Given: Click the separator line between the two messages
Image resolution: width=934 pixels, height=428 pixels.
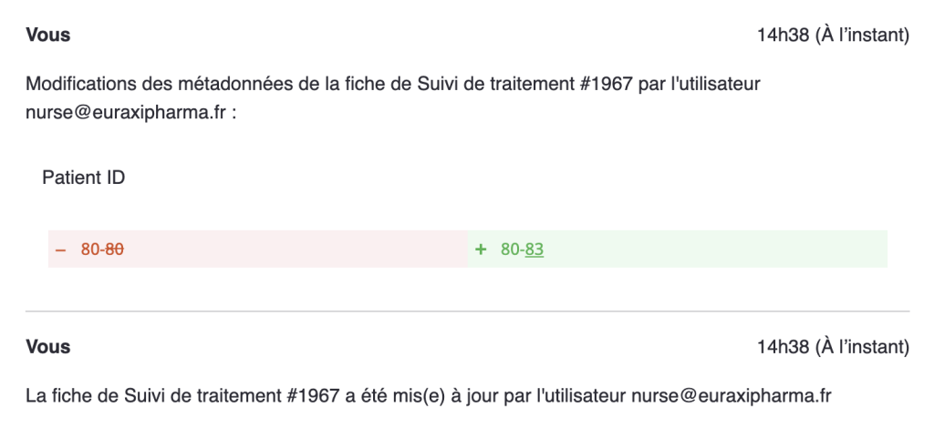Looking at the screenshot, I should [x=467, y=311].
